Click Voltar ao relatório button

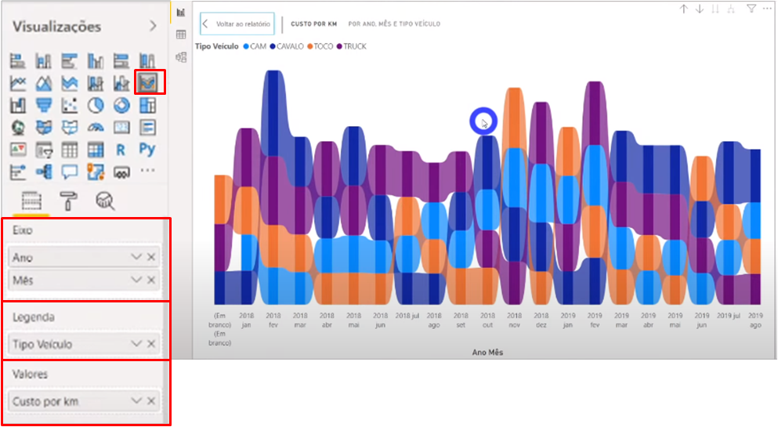(237, 24)
